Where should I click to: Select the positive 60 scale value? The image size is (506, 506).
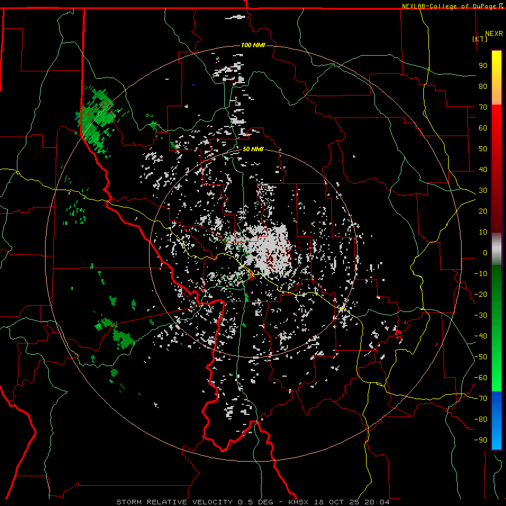pyautogui.click(x=483, y=128)
